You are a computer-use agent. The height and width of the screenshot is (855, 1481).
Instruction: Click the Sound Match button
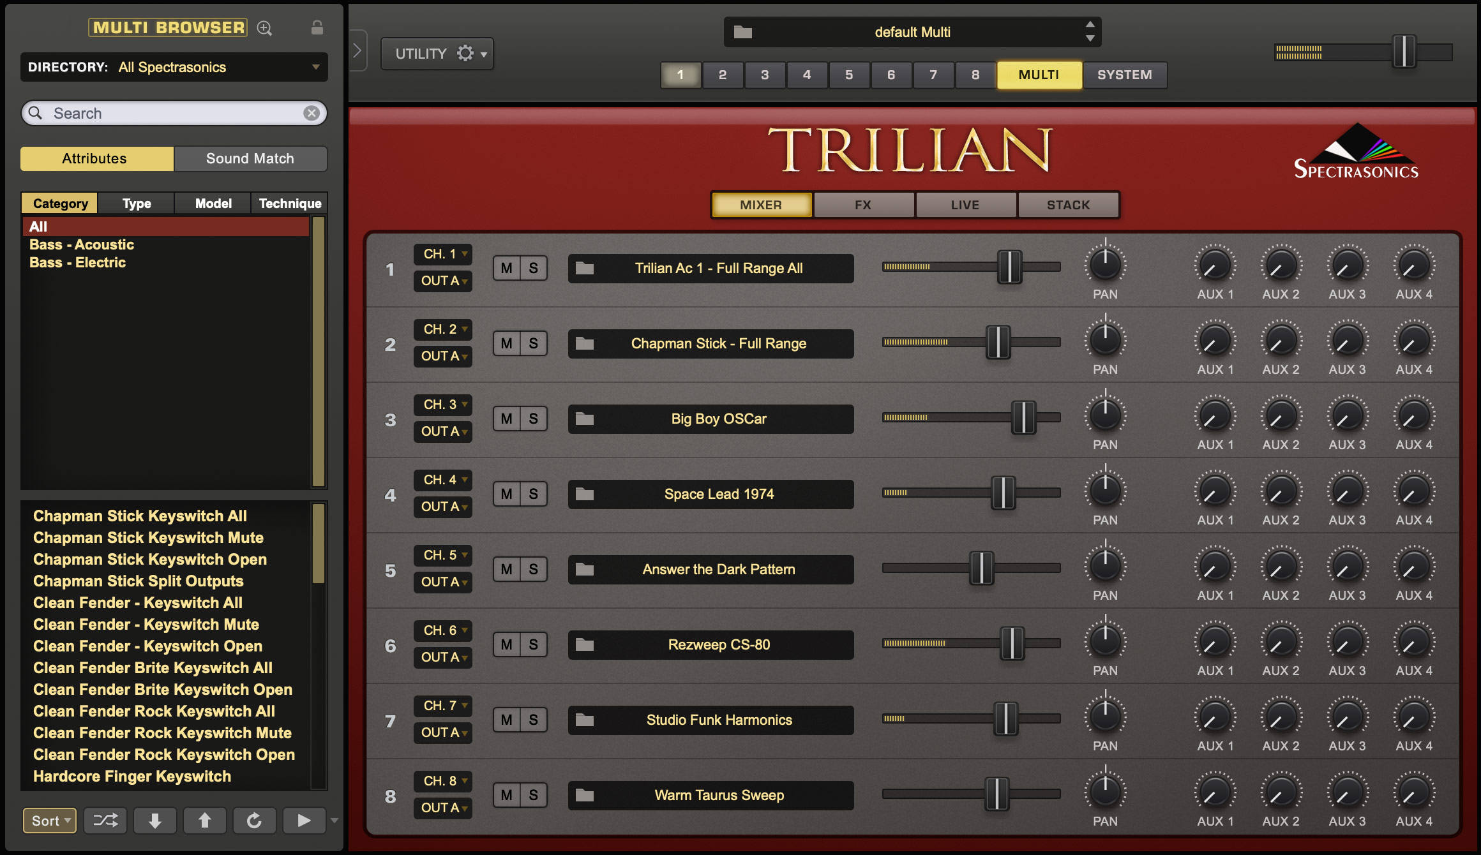coord(248,158)
